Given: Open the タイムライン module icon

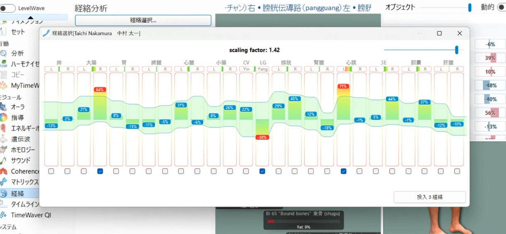Looking at the screenshot, I should tap(3, 204).
